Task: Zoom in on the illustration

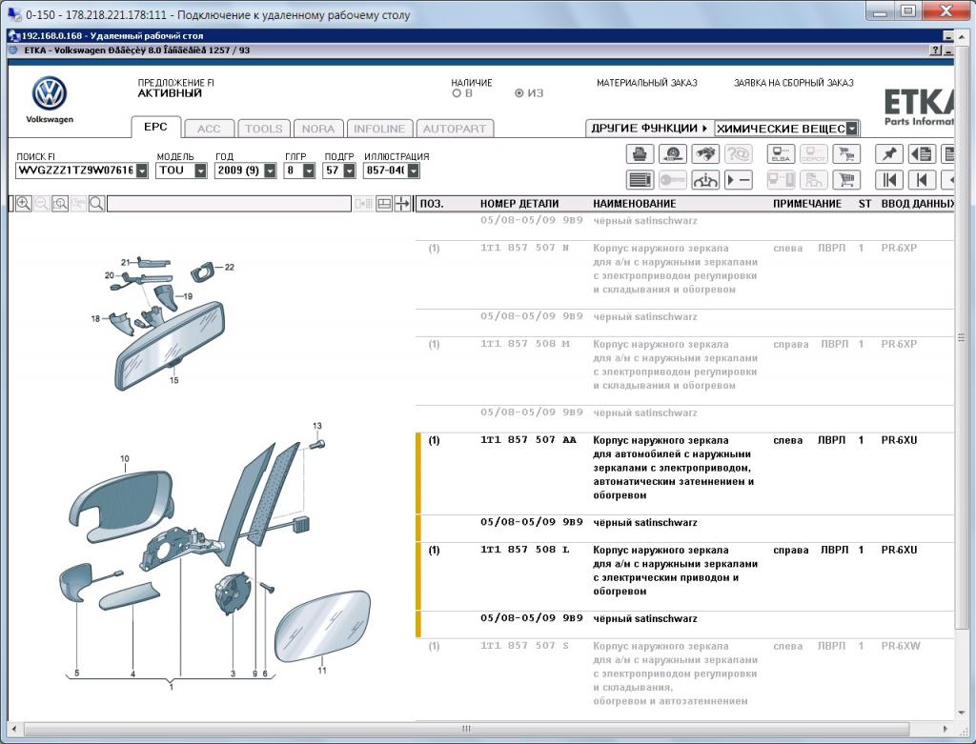Action: coord(24,204)
